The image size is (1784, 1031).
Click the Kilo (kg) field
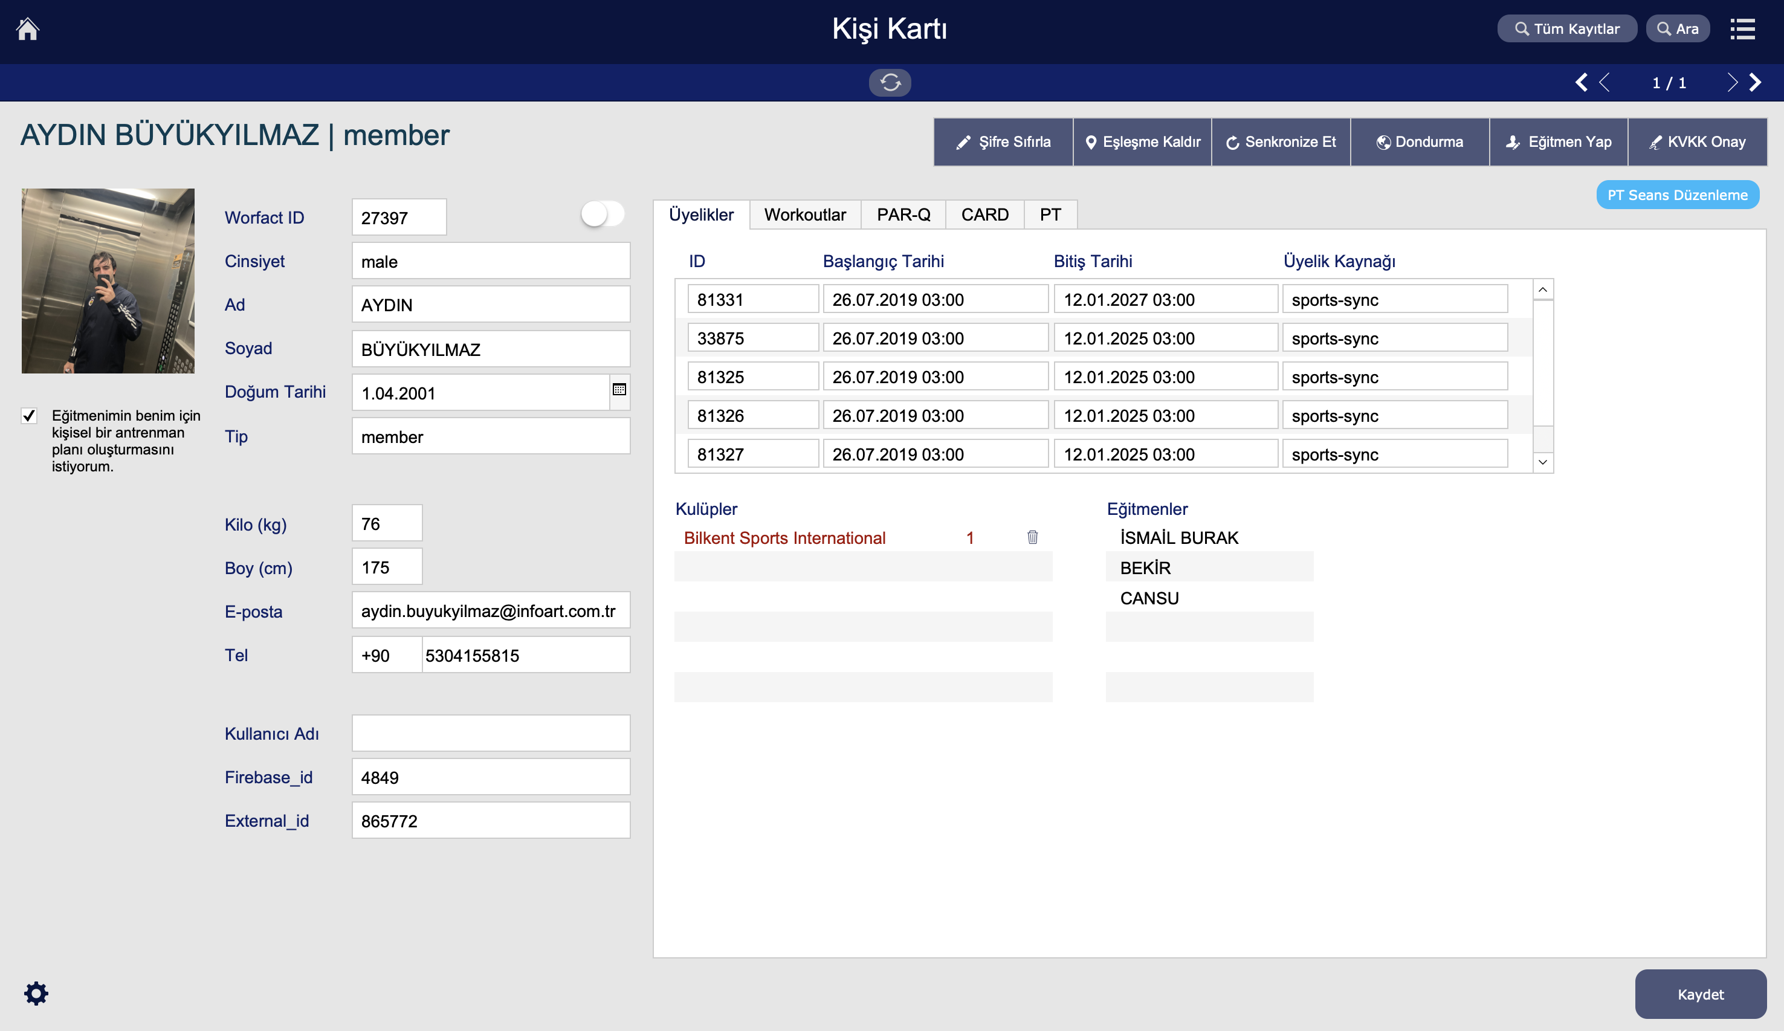(387, 523)
